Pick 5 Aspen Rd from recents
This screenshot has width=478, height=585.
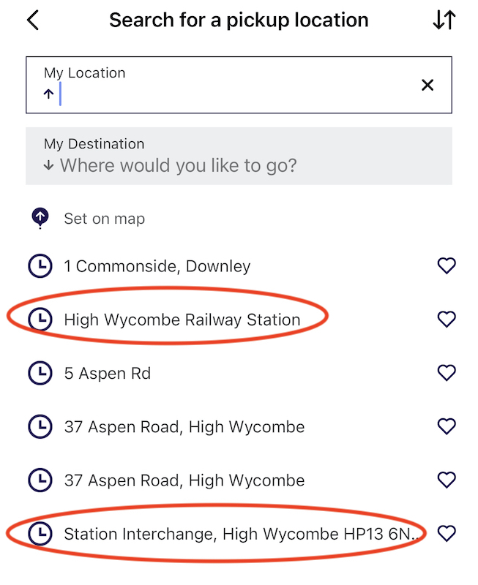click(x=108, y=373)
